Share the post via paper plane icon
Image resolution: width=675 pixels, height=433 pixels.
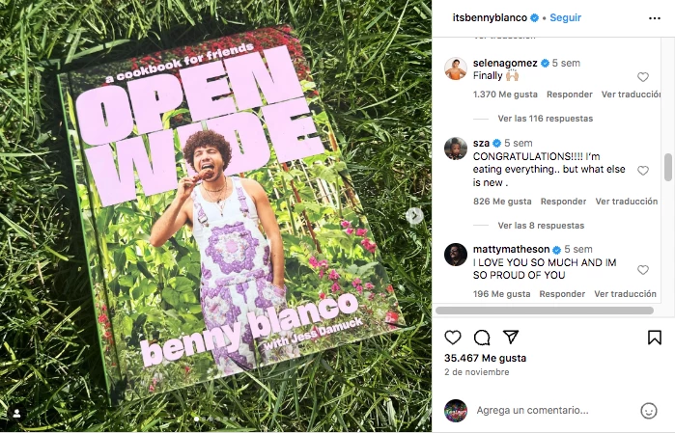pos(512,338)
